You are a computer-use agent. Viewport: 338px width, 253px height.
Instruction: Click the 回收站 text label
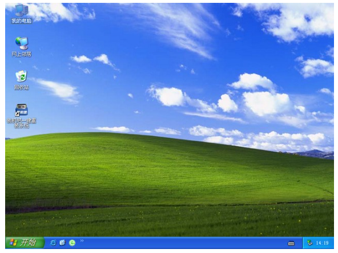coord(21,87)
